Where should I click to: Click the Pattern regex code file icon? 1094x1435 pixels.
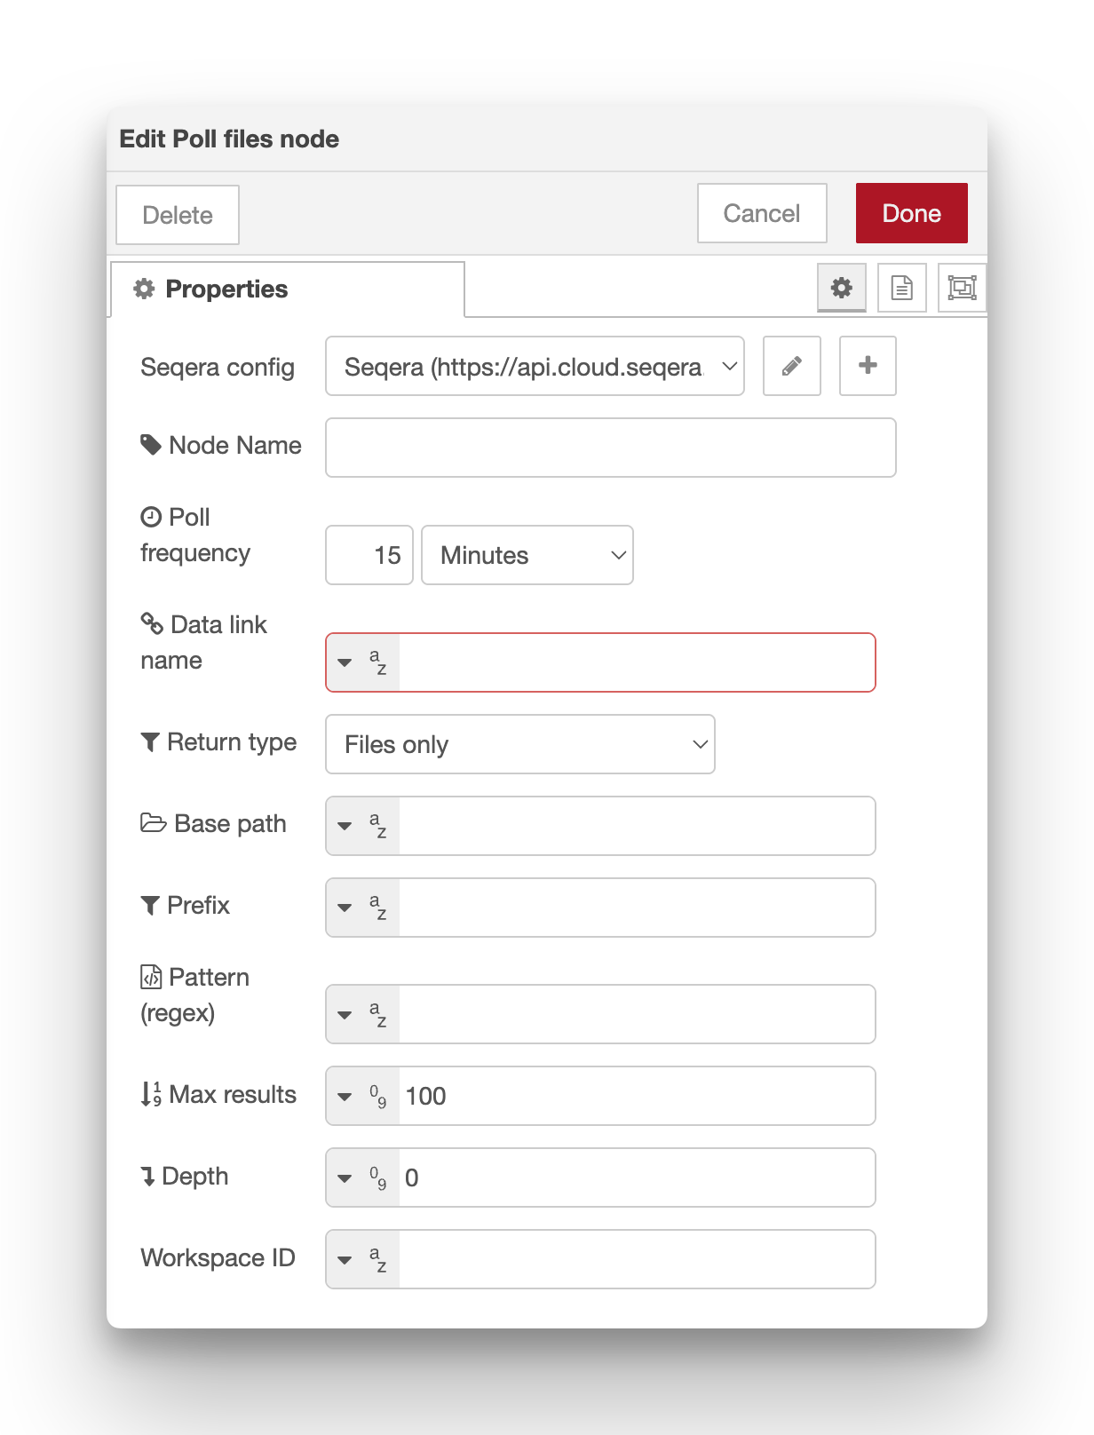(151, 977)
